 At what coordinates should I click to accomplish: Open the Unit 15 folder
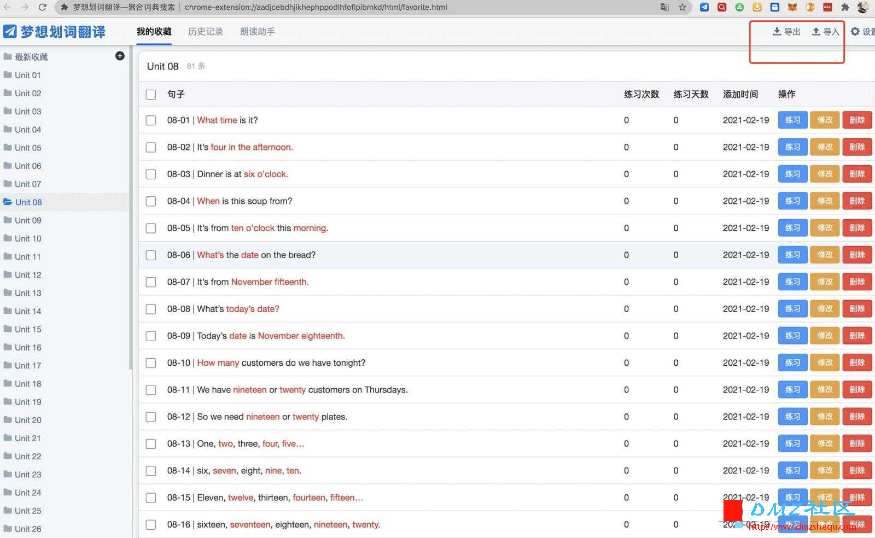[65, 329]
